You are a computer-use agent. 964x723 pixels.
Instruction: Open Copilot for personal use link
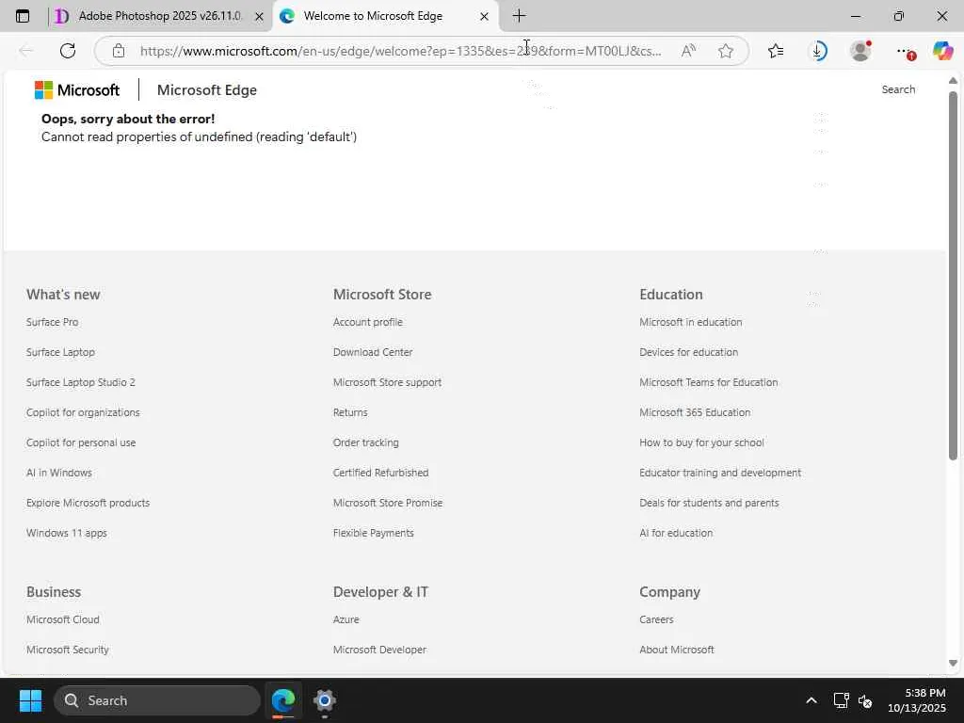pyautogui.click(x=81, y=442)
